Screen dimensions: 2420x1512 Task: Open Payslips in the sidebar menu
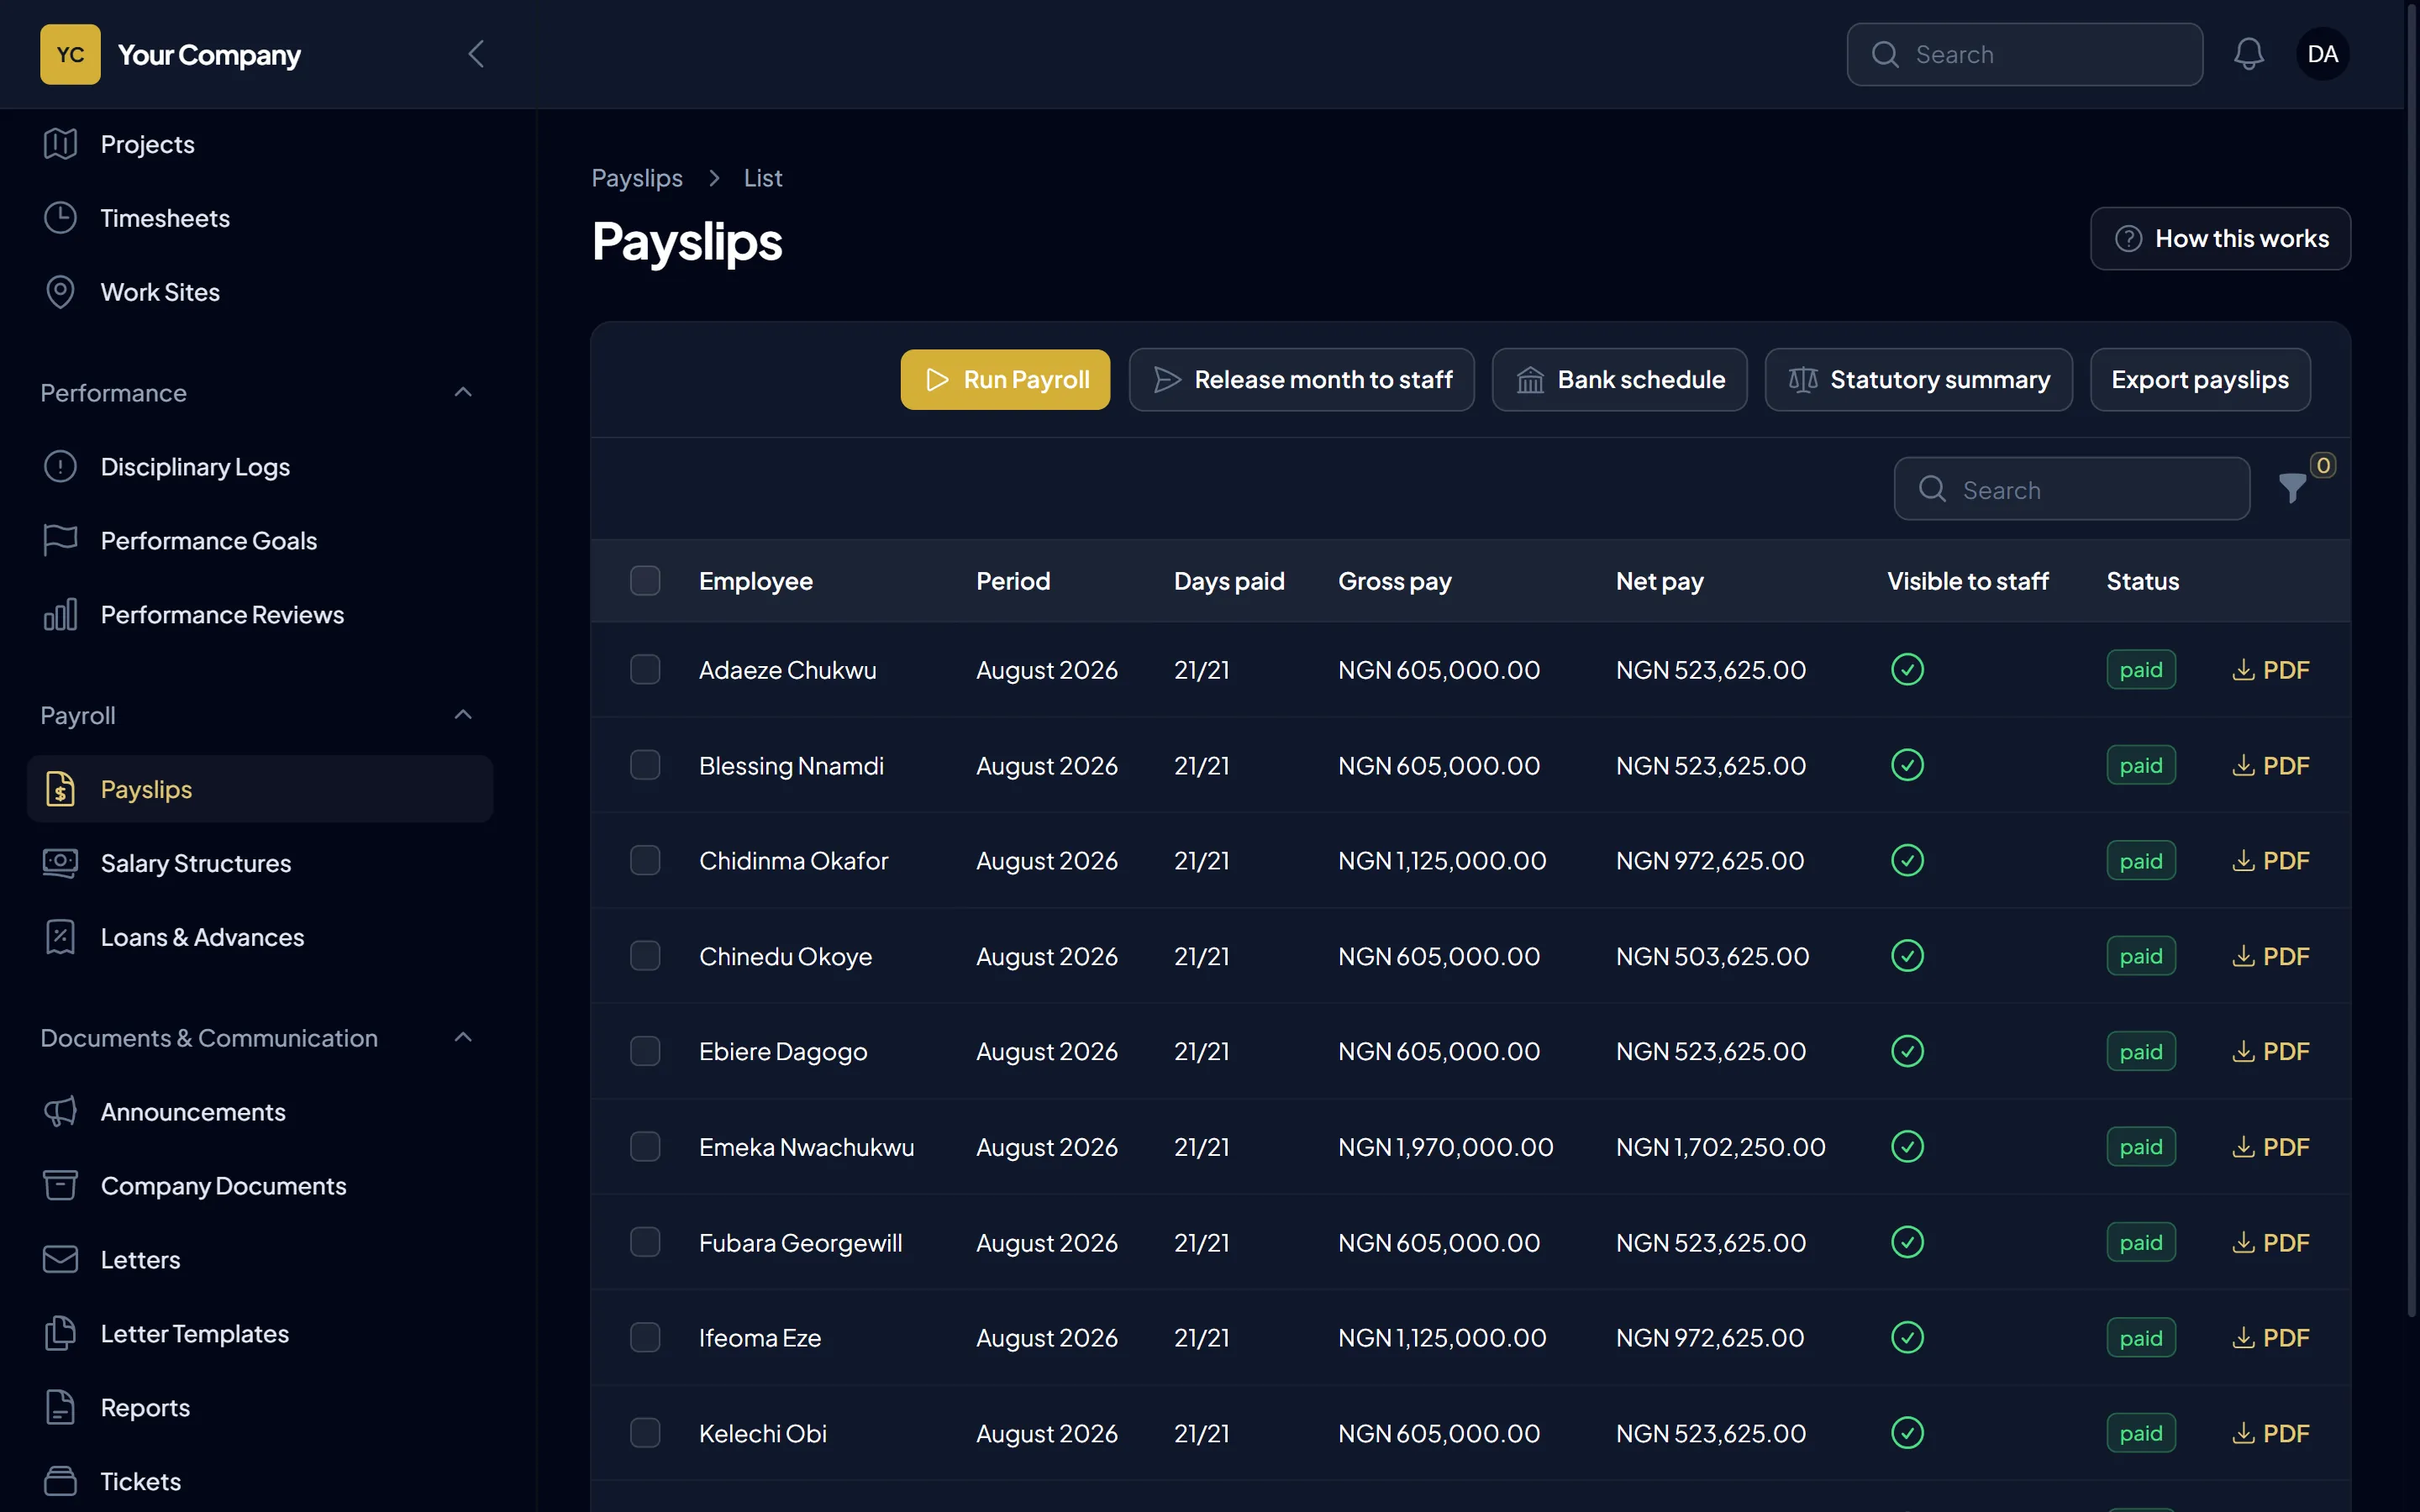click(260, 789)
